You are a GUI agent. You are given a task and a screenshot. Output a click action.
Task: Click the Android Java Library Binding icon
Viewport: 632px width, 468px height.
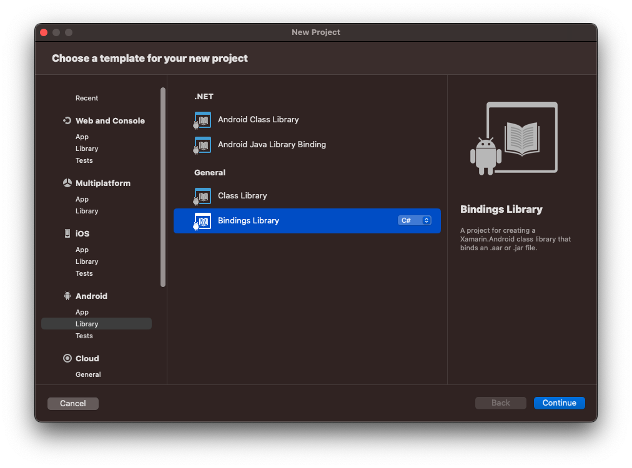coord(202,145)
